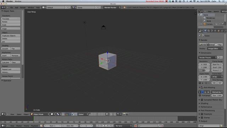227x128 pixels.
Task: Open the Playback menu in timeline
Action: click(x=34, y=126)
